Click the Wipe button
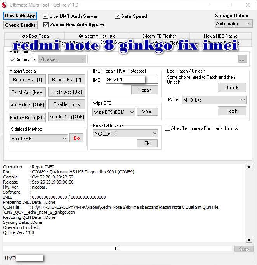The height and width of the screenshot is (265, 257). 148,112
